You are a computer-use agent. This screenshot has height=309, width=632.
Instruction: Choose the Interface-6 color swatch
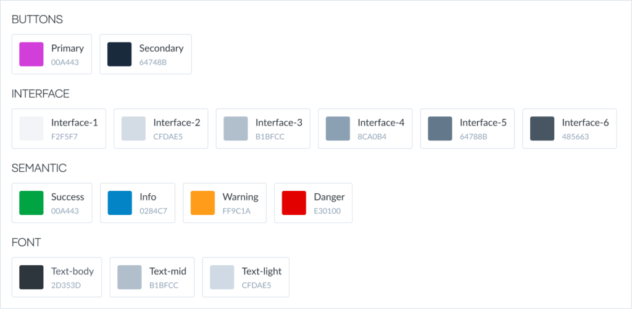pos(542,129)
